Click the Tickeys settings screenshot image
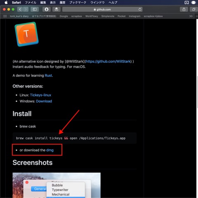This screenshot has width=198, height=198. [x=57, y=185]
